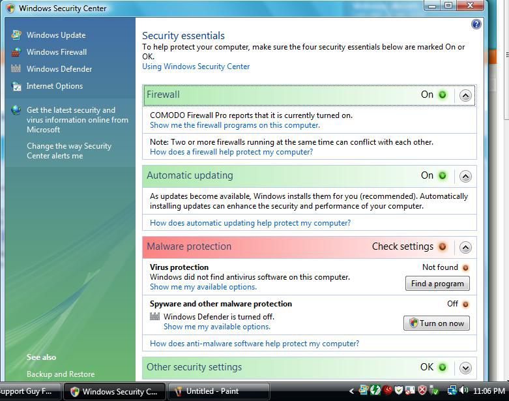Click the orange Check settings status indicator
This screenshot has width=509, height=401.
443,246
